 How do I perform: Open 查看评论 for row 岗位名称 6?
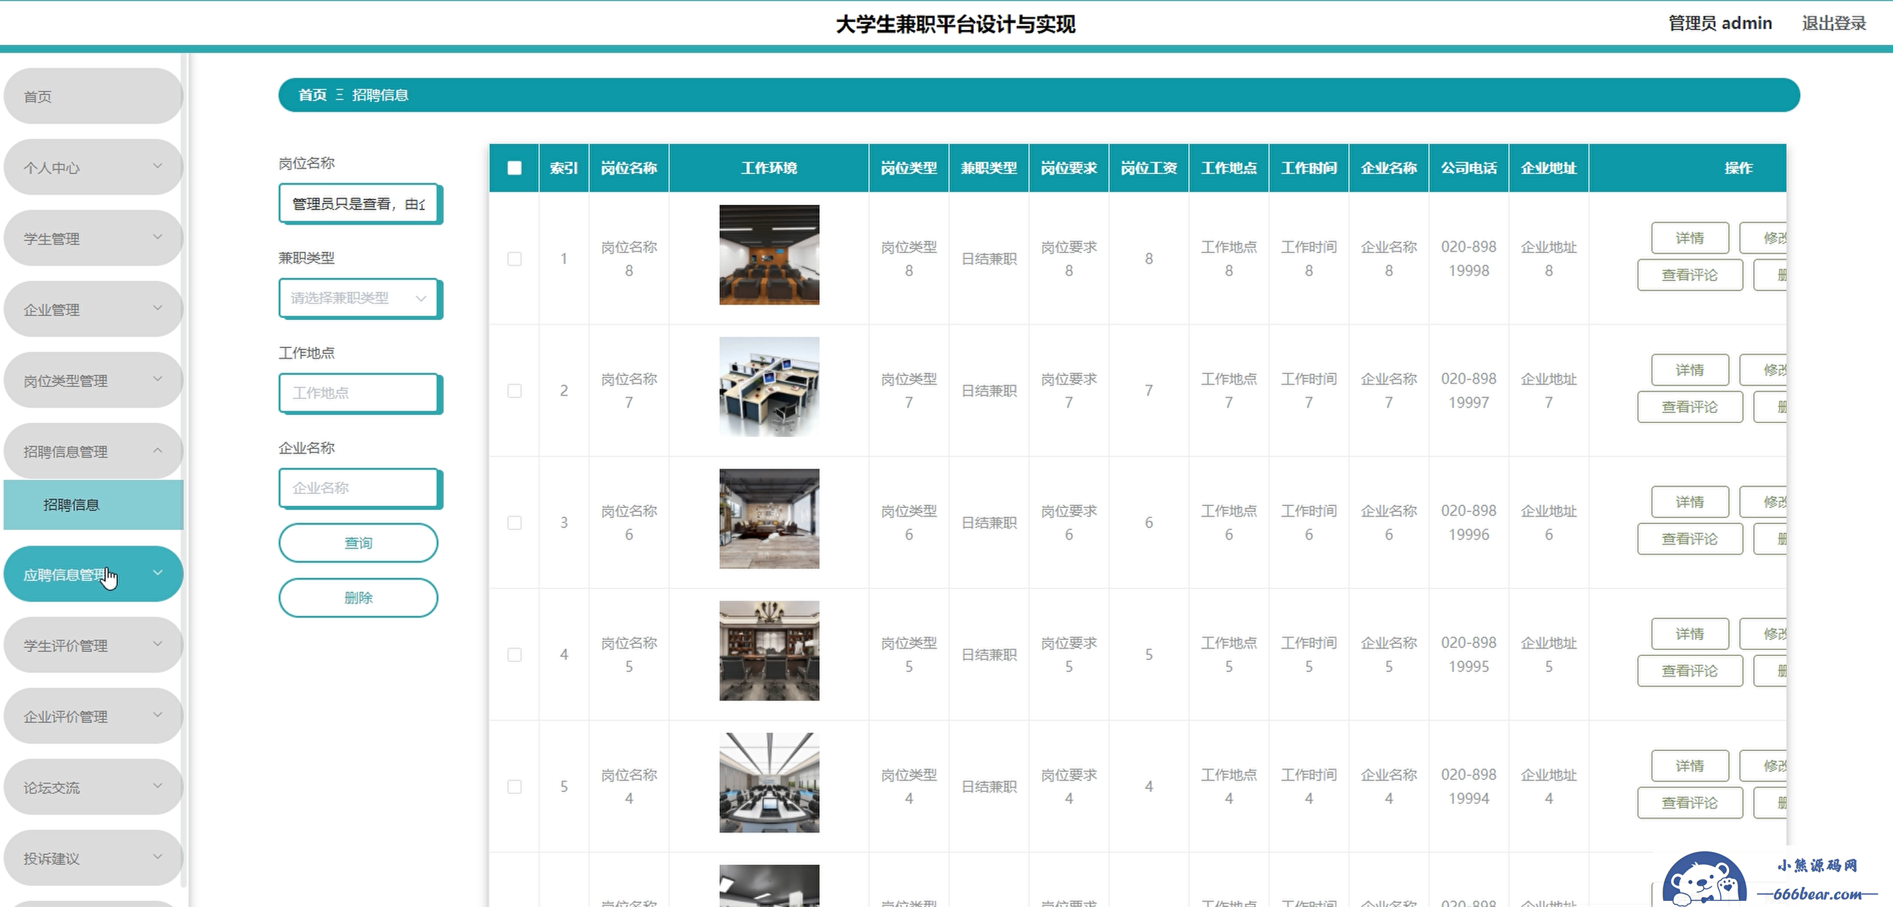point(1690,539)
